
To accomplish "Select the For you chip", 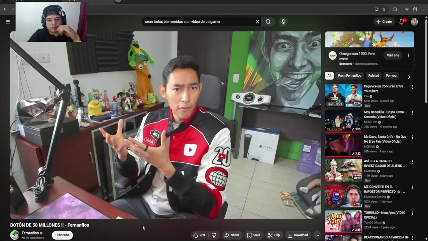I will point(391,76).
